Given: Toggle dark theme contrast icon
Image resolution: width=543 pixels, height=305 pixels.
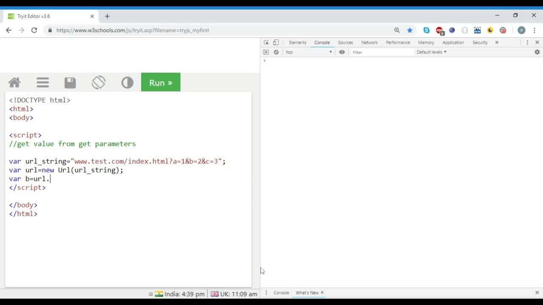Looking at the screenshot, I should tap(127, 83).
